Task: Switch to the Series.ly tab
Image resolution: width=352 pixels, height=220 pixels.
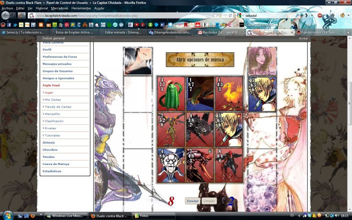Action: [x=24, y=32]
